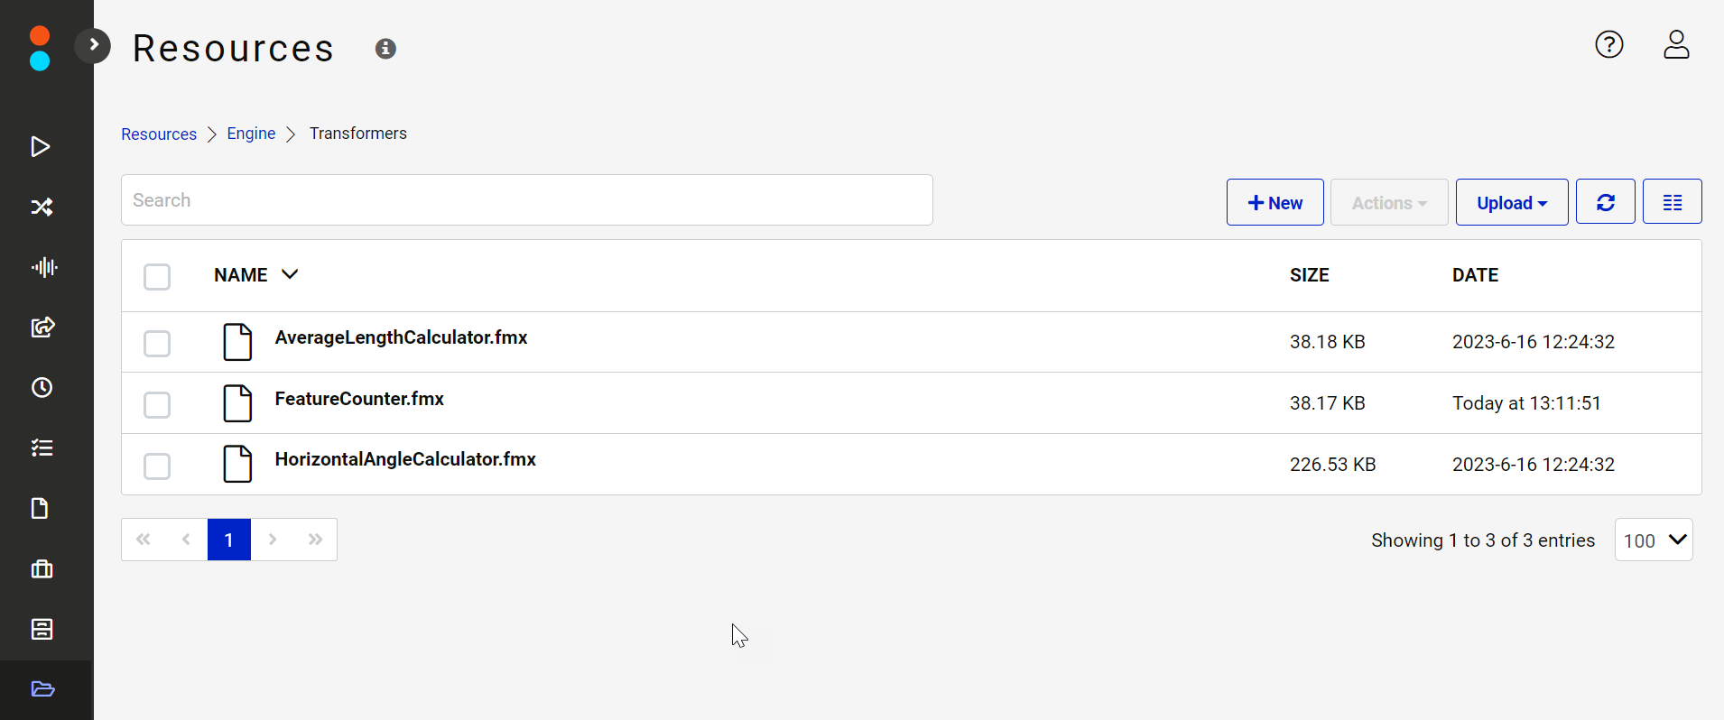Check the HorizontalAngleCalculator.fmx checkbox
This screenshot has width=1724, height=720.
pos(157,466)
